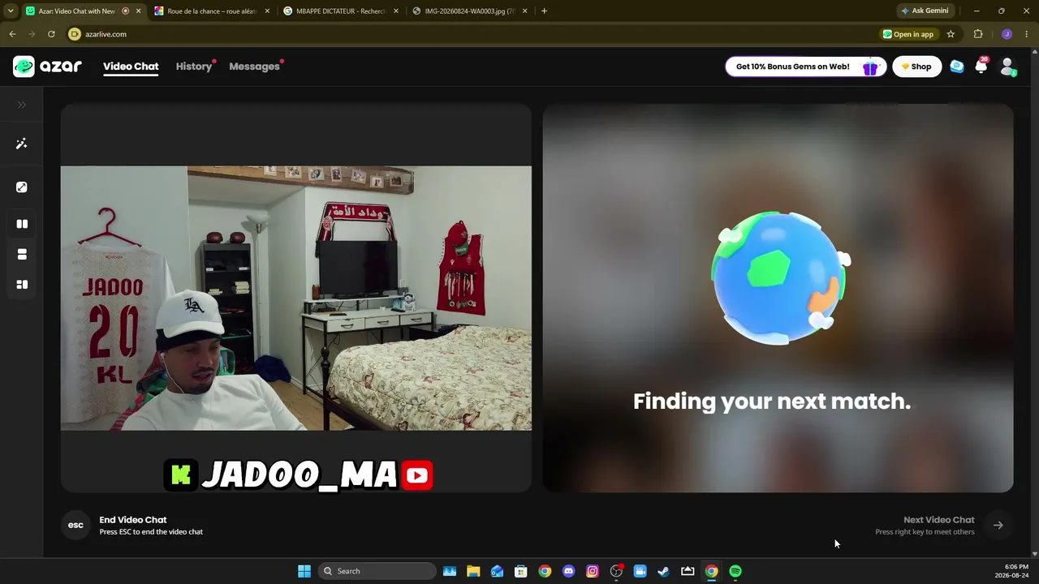Open the Azar profile avatar menu
Screen dimensions: 1039x584
pos(1007,67)
